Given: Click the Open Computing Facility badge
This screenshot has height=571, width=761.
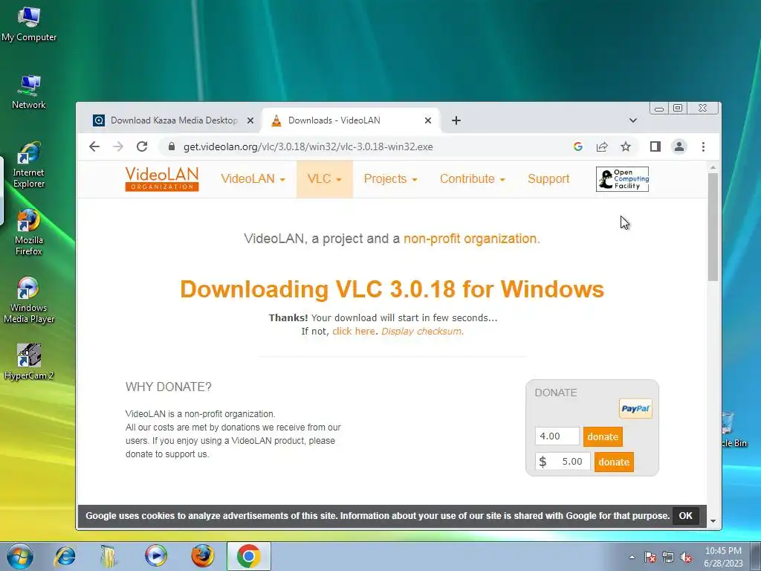Looking at the screenshot, I should [622, 179].
